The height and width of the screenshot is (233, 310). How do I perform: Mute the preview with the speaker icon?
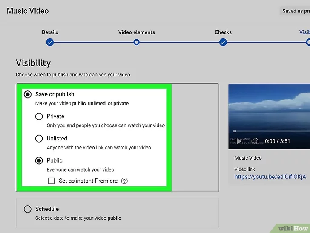tap(255, 141)
